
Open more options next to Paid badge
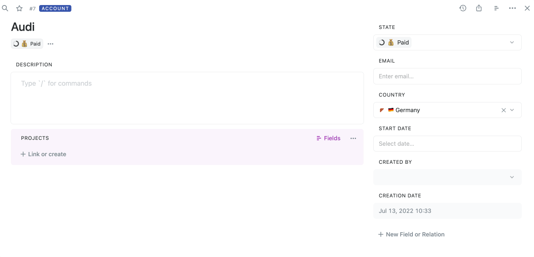tap(50, 44)
